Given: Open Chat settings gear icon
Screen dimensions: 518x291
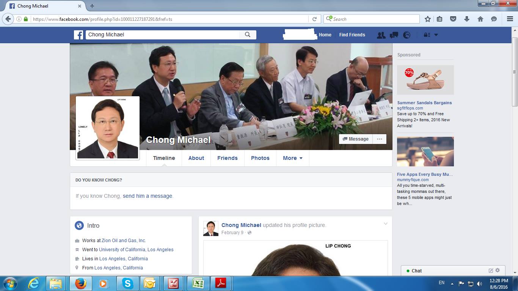Looking at the screenshot, I should point(498,271).
